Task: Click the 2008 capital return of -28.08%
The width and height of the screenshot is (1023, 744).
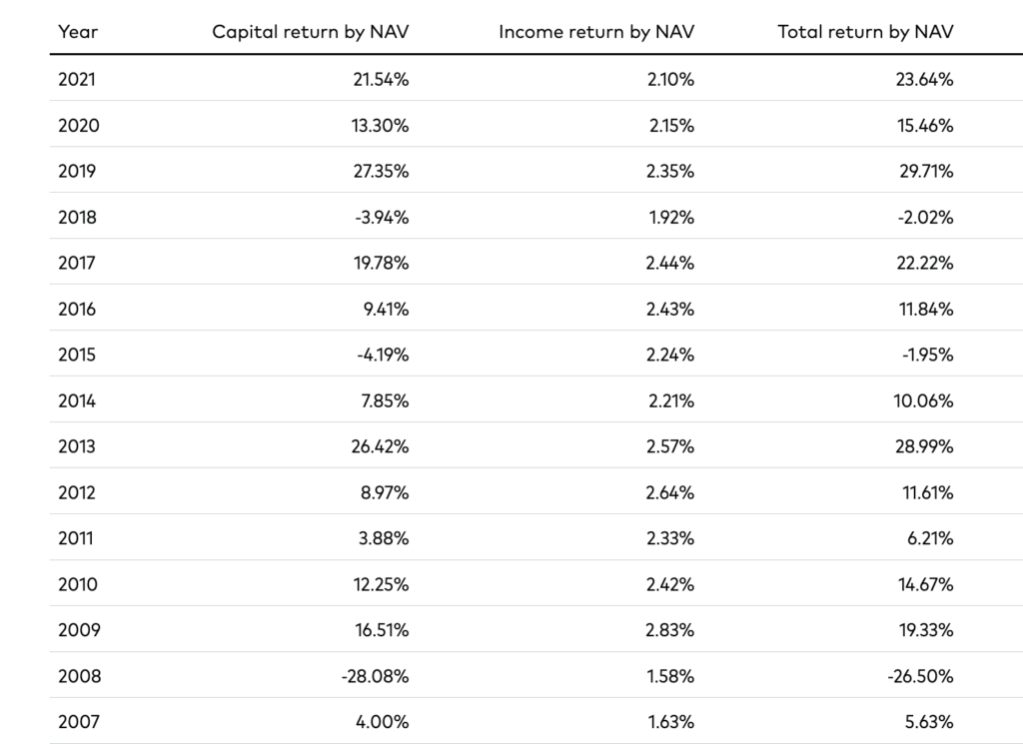Action: pos(375,676)
